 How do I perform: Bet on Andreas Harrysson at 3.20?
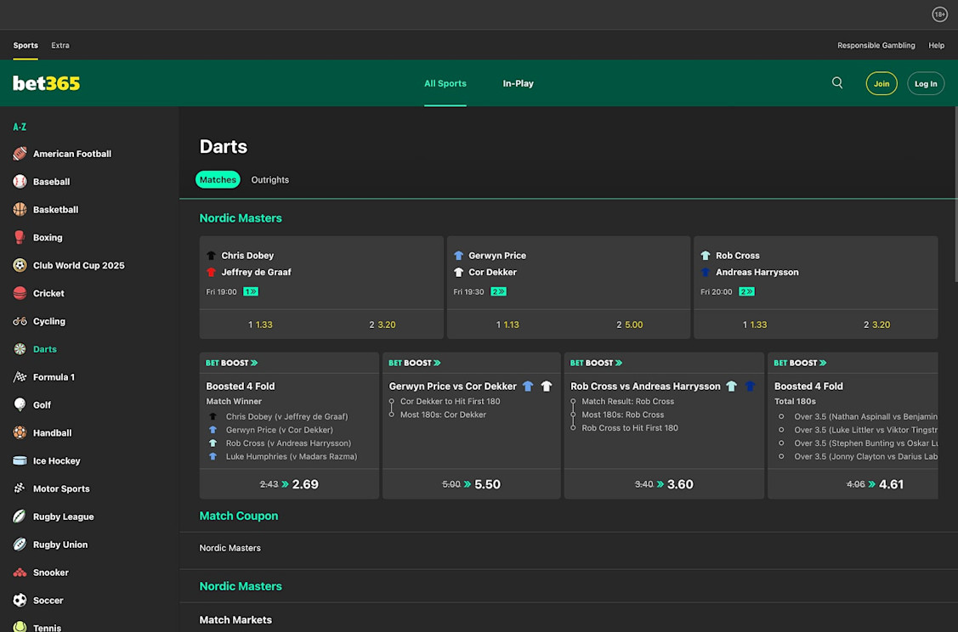click(x=876, y=324)
